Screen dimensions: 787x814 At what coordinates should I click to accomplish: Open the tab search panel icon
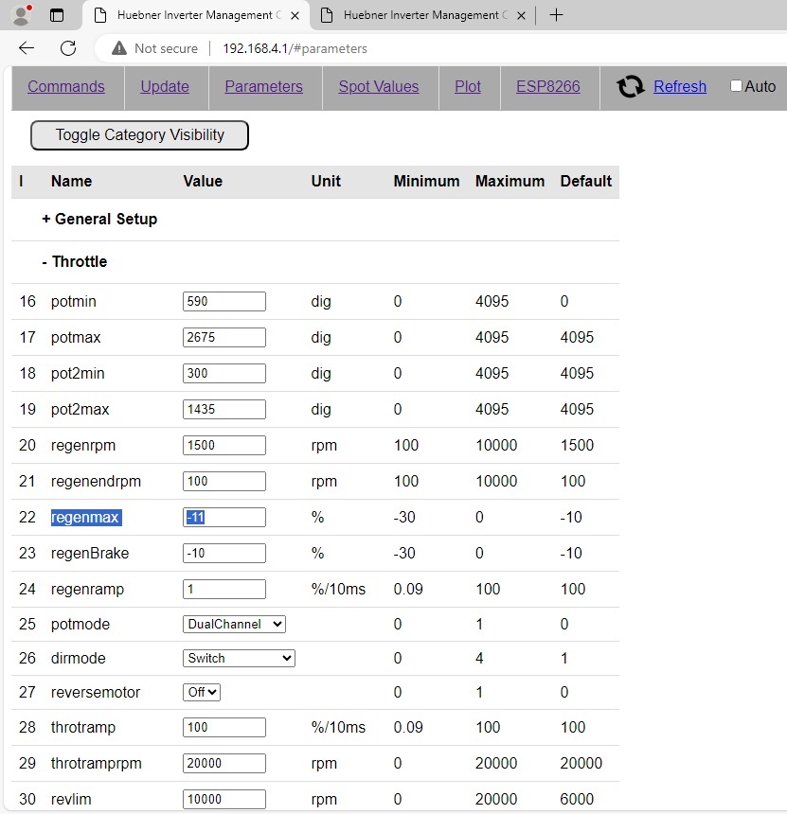pyautogui.click(x=57, y=15)
